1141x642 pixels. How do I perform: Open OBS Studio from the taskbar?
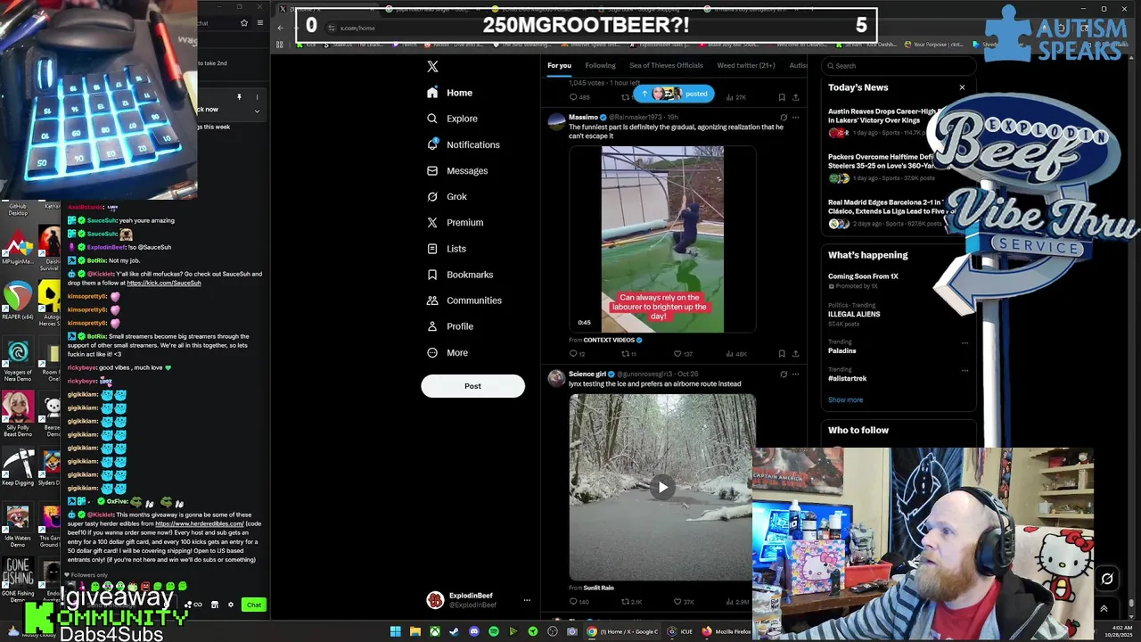click(x=552, y=631)
